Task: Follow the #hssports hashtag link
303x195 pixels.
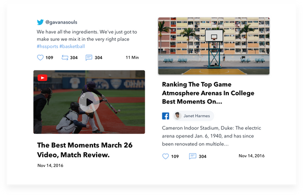Action: point(48,47)
